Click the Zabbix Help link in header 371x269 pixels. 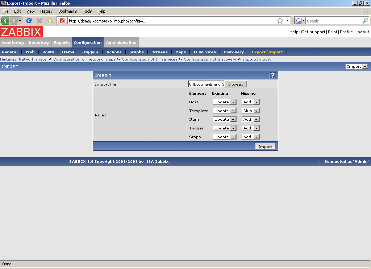pyautogui.click(x=294, y=32)
